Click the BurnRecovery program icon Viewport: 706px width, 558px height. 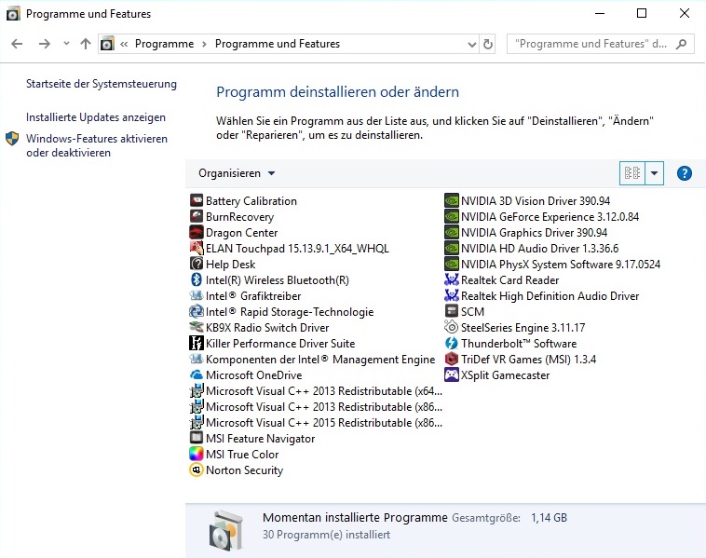click(x=197, y=216)
